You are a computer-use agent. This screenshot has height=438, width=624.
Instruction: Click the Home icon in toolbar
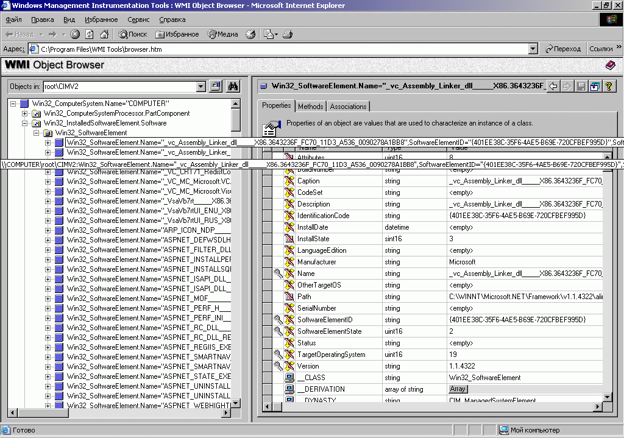(x=104, y=34)
